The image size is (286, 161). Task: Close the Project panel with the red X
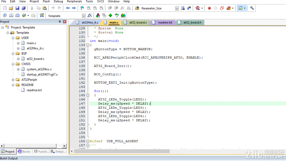pos(65,22)
